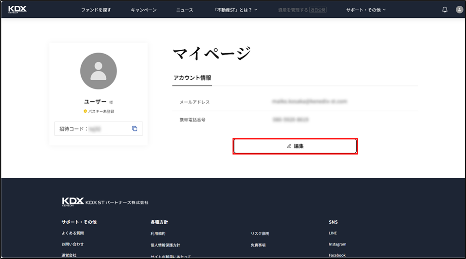Image resolution: width=466 pixels, height=259 pixels.
Task: Click the 編集 button
Action: (295, 146)
